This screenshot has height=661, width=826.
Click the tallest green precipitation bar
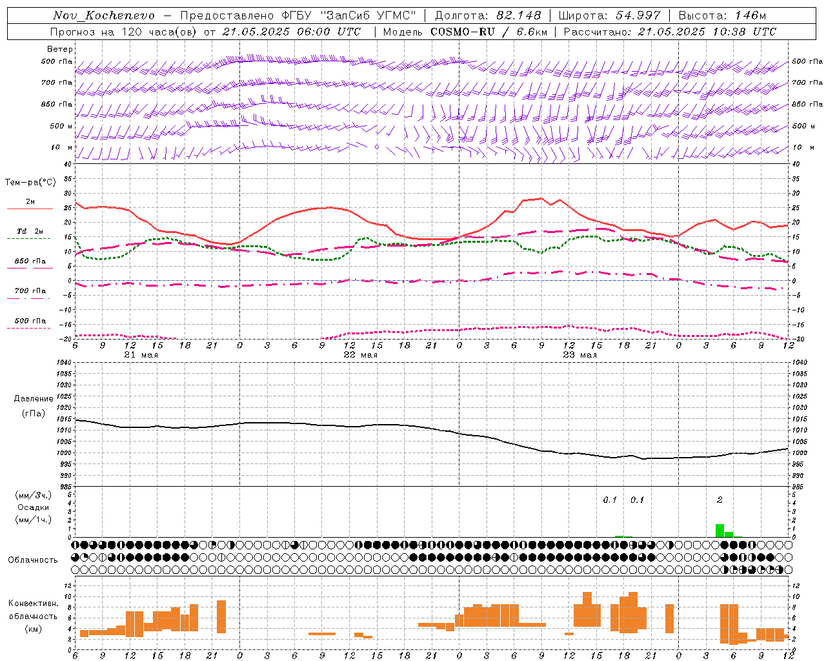tap(720, 530)
